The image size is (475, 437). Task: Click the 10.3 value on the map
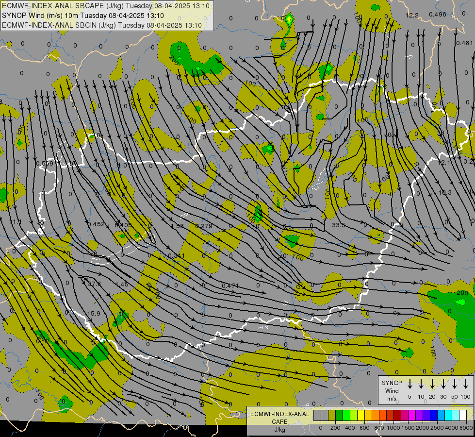445,193
